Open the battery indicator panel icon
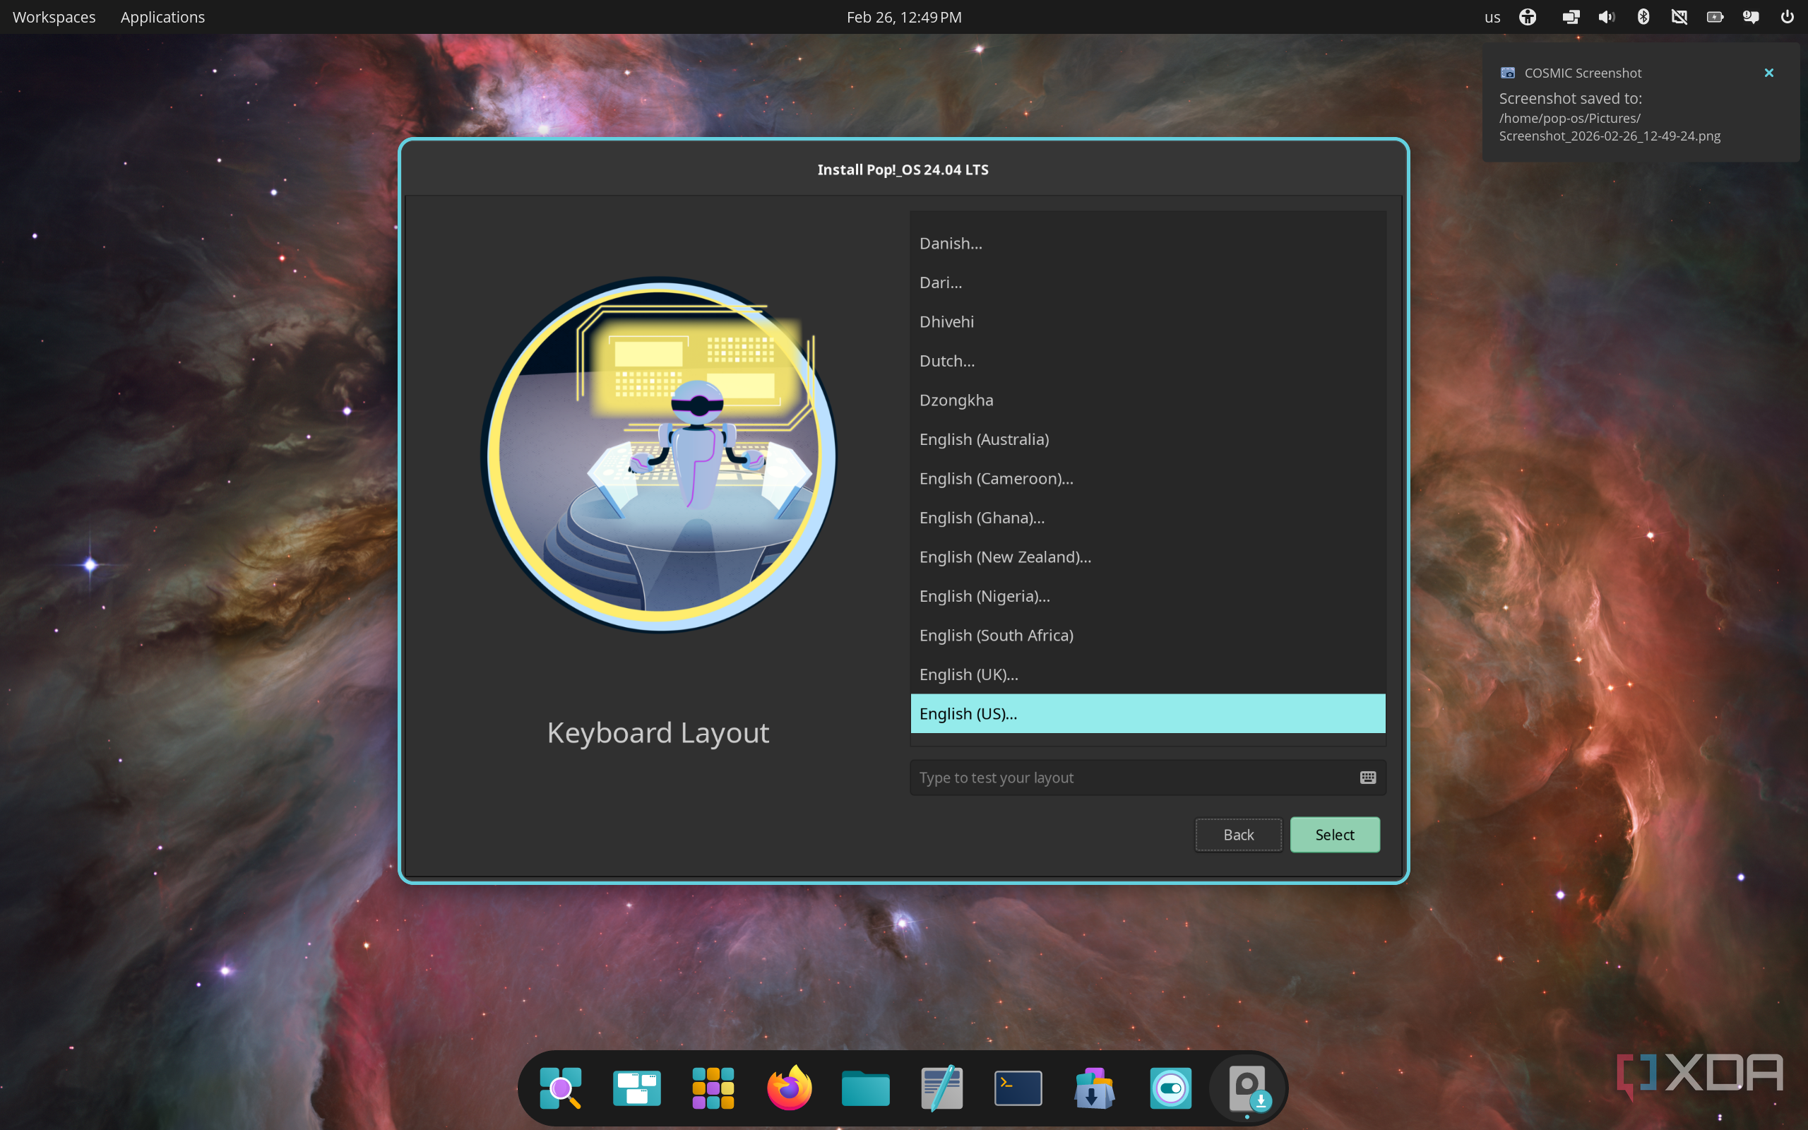Screen dimensions: 1808x1130 click(x=1715, y=16)
